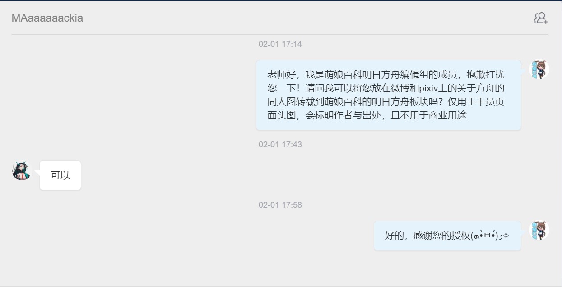Click the 02-01 17:43 timestamp
Screen dimensions: 562x287
tap(280, 145)
